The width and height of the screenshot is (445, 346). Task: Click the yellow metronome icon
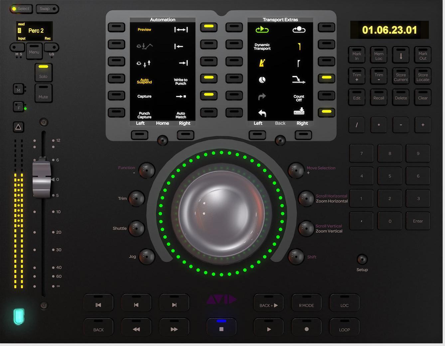tap(262, 63)
